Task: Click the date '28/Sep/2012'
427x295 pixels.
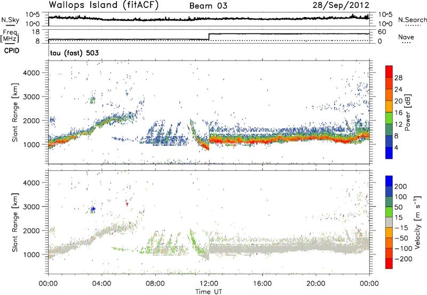Action: [x=341, y=5]
